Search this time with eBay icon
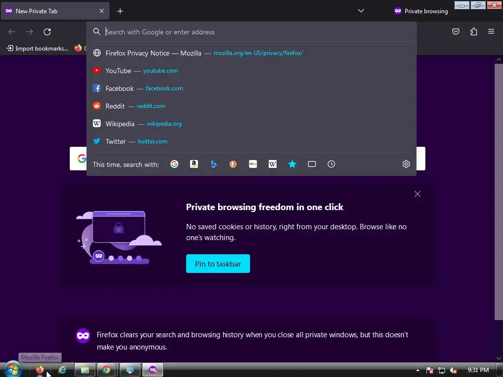The width and height of the screenshot is (503, 377). pyautogui.click(x=253, y=164)
